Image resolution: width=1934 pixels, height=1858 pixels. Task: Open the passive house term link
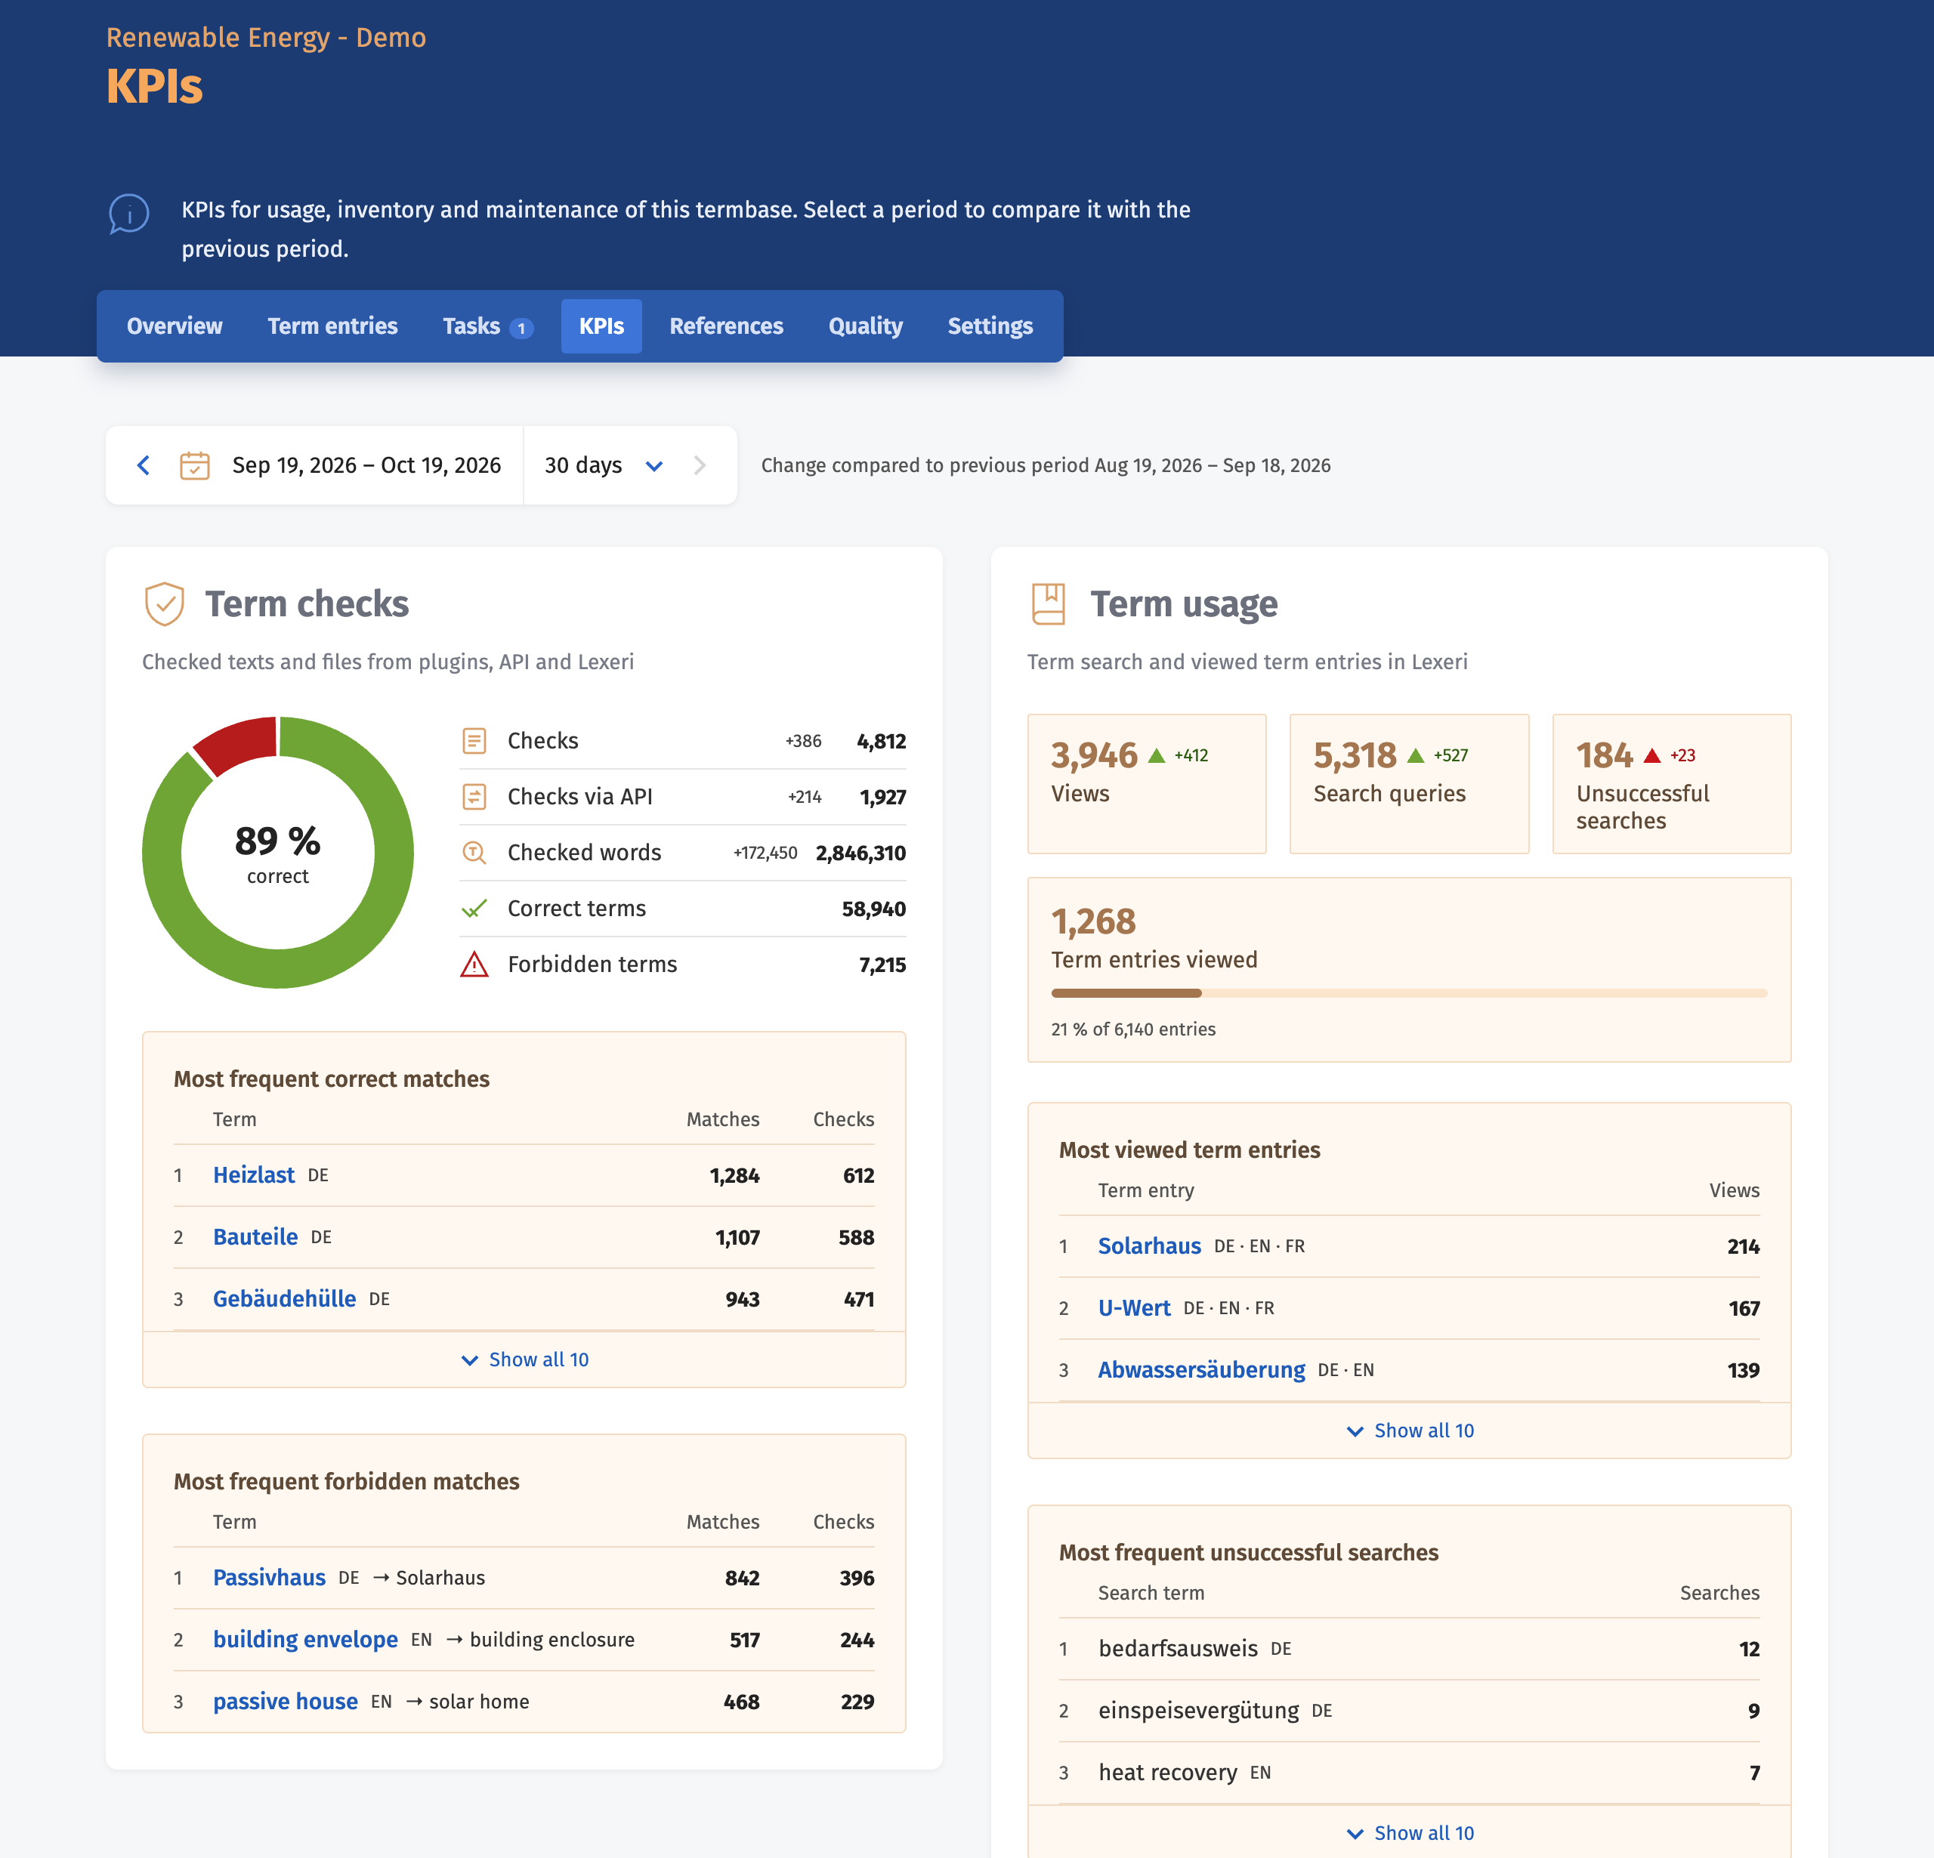pos(285,1702)
